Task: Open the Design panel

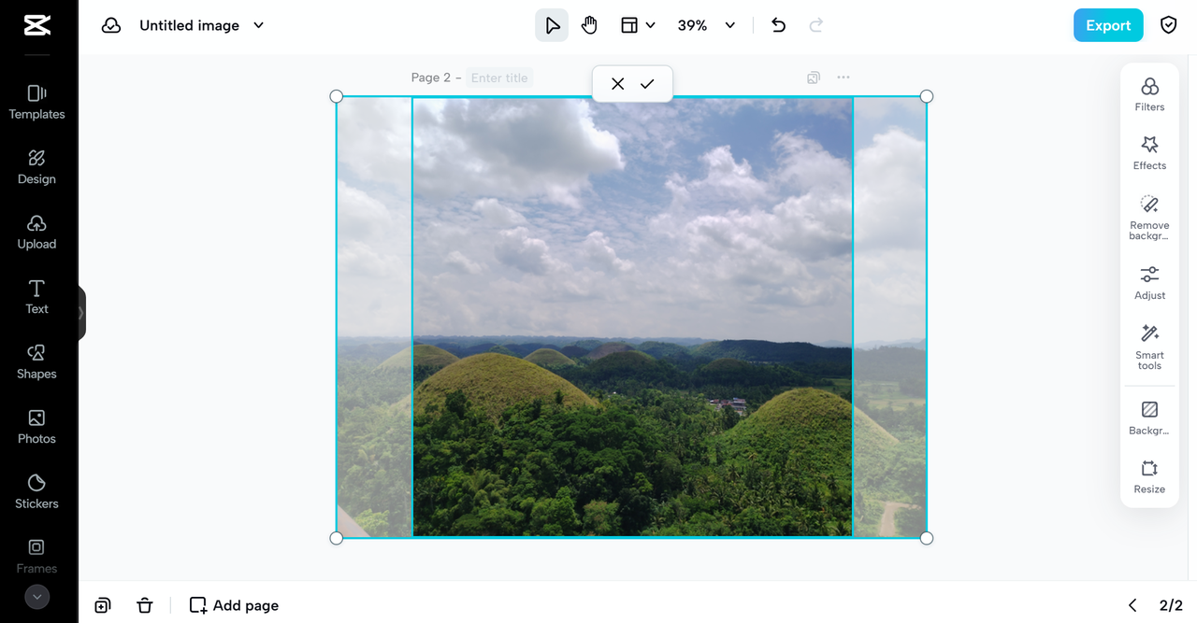Action: (37, 167)
